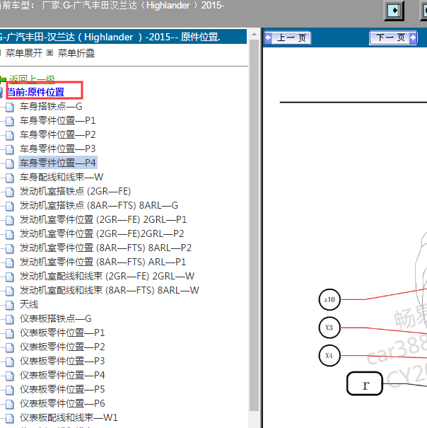Open 发动机室搭铁点 (8AR—FTS) 8ARL—G

(99, 206)
